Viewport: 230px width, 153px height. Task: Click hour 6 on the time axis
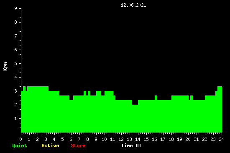(x=71, y=139)
